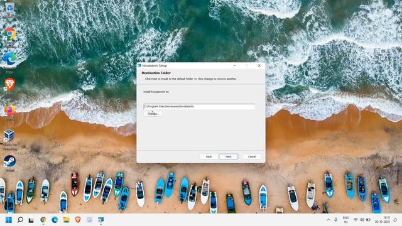This screenshot has height=226, width=402.
Task: Click Change to pick another folder
Action: tap(153, 114)
